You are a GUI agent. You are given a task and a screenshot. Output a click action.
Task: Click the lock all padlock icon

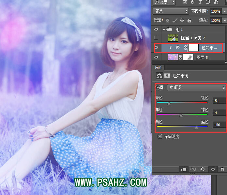189,20
